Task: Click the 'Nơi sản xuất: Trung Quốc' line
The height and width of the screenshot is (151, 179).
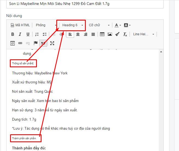Action: point(33,92)
